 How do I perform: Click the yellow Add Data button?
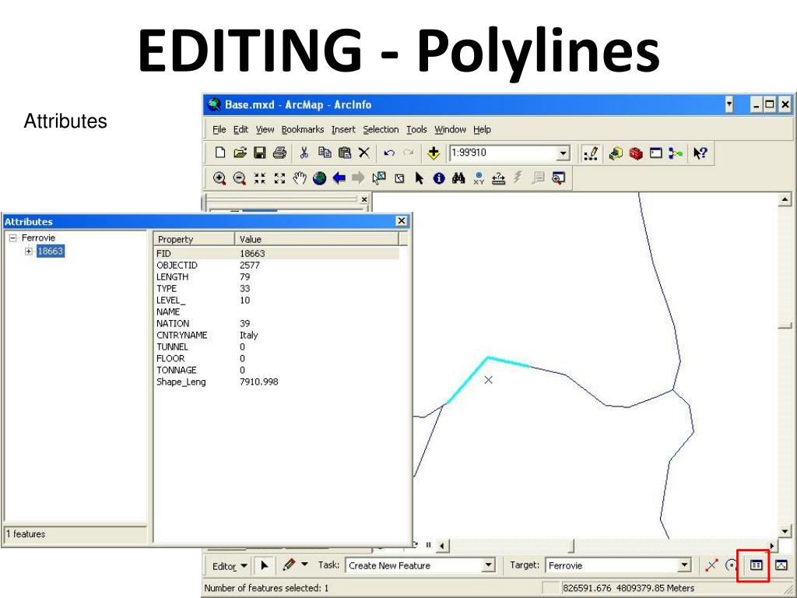pos(434,153)
